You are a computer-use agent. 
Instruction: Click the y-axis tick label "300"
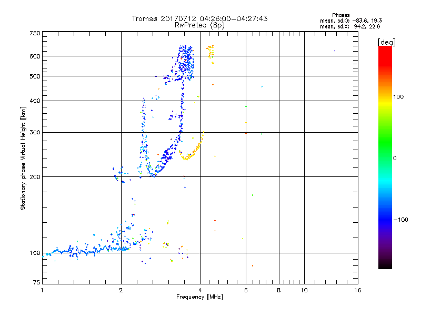point(35,133)
